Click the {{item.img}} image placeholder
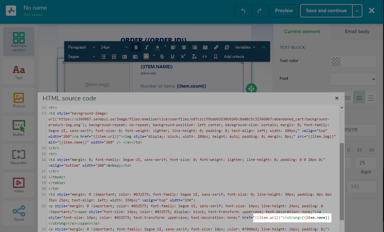The image size is (384, 232). pyautogui.click(x=97, y=85)
